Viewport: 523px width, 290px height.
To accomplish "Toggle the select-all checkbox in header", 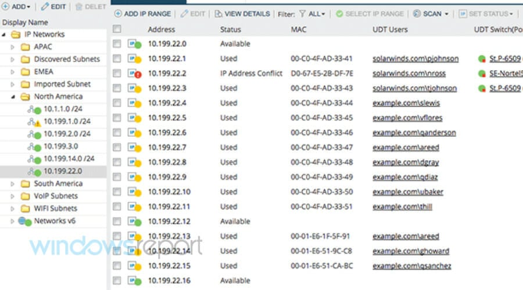I will 117,29.
